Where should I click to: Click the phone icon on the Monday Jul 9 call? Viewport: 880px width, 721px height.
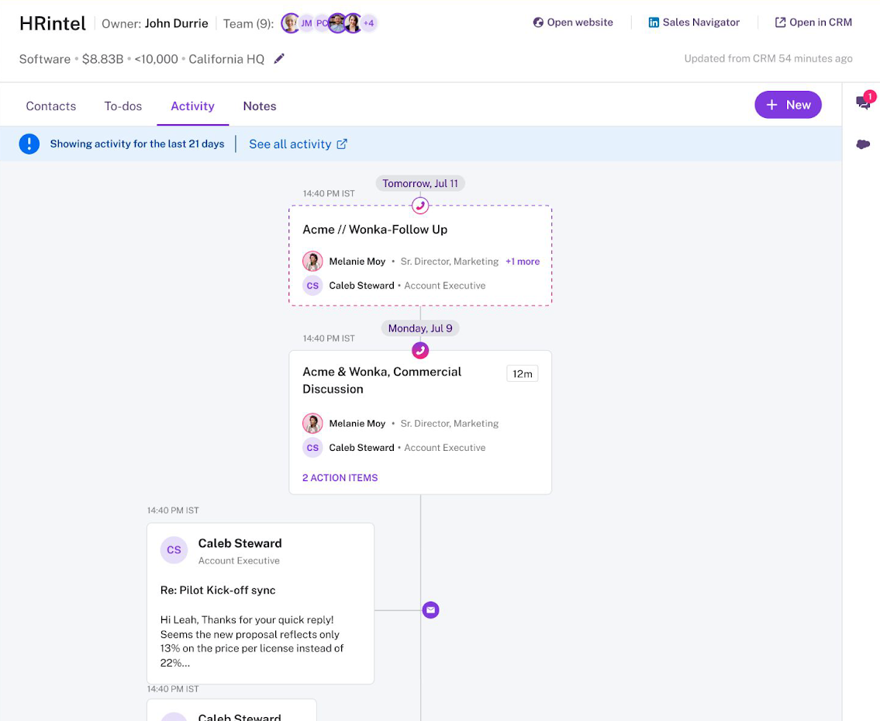[x=420, y=351]
